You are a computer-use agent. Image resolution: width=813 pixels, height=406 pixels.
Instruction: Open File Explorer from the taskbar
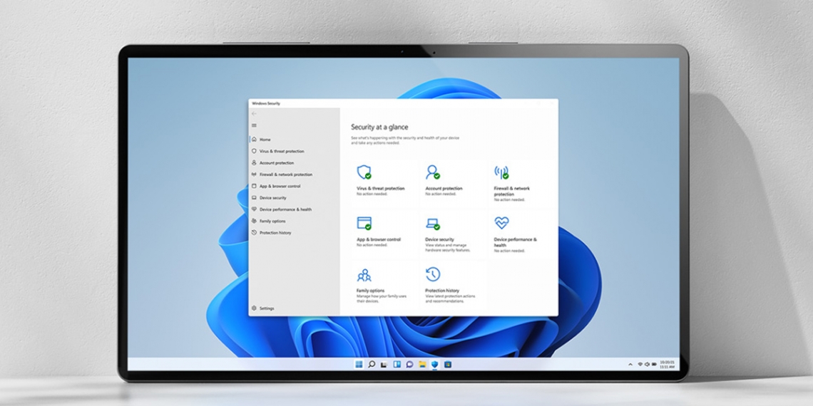[422, 365]
